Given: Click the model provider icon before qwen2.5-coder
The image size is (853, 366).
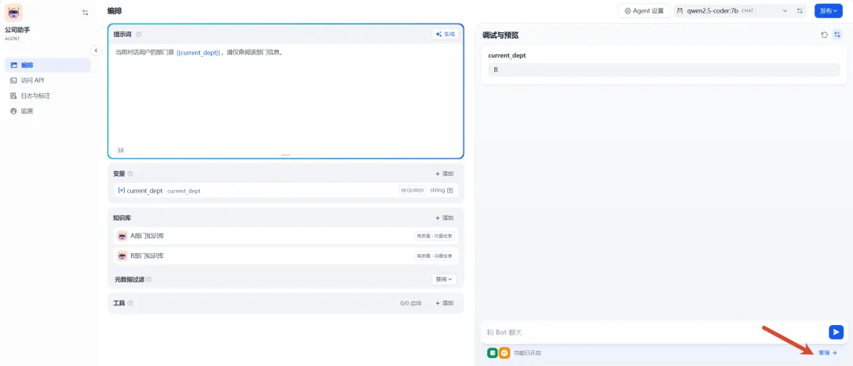Looking at the screenshot, I should [x=679, y=11].
